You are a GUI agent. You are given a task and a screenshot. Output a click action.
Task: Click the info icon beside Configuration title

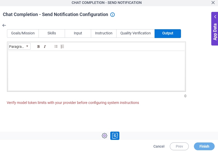tap(112, 14)
